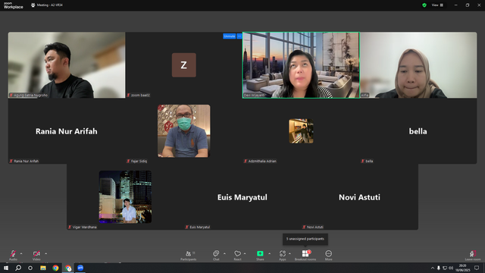This screenshot has height=273, width=485.
Task: Toggle the Audio microphone mute button
Action: [x=13, y=255]
